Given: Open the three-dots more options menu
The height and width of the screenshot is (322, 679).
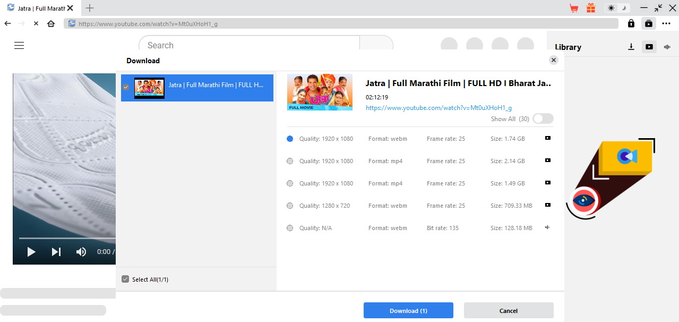Looking at the screenshot, I should pyautogui.click(x=666, y=23).
